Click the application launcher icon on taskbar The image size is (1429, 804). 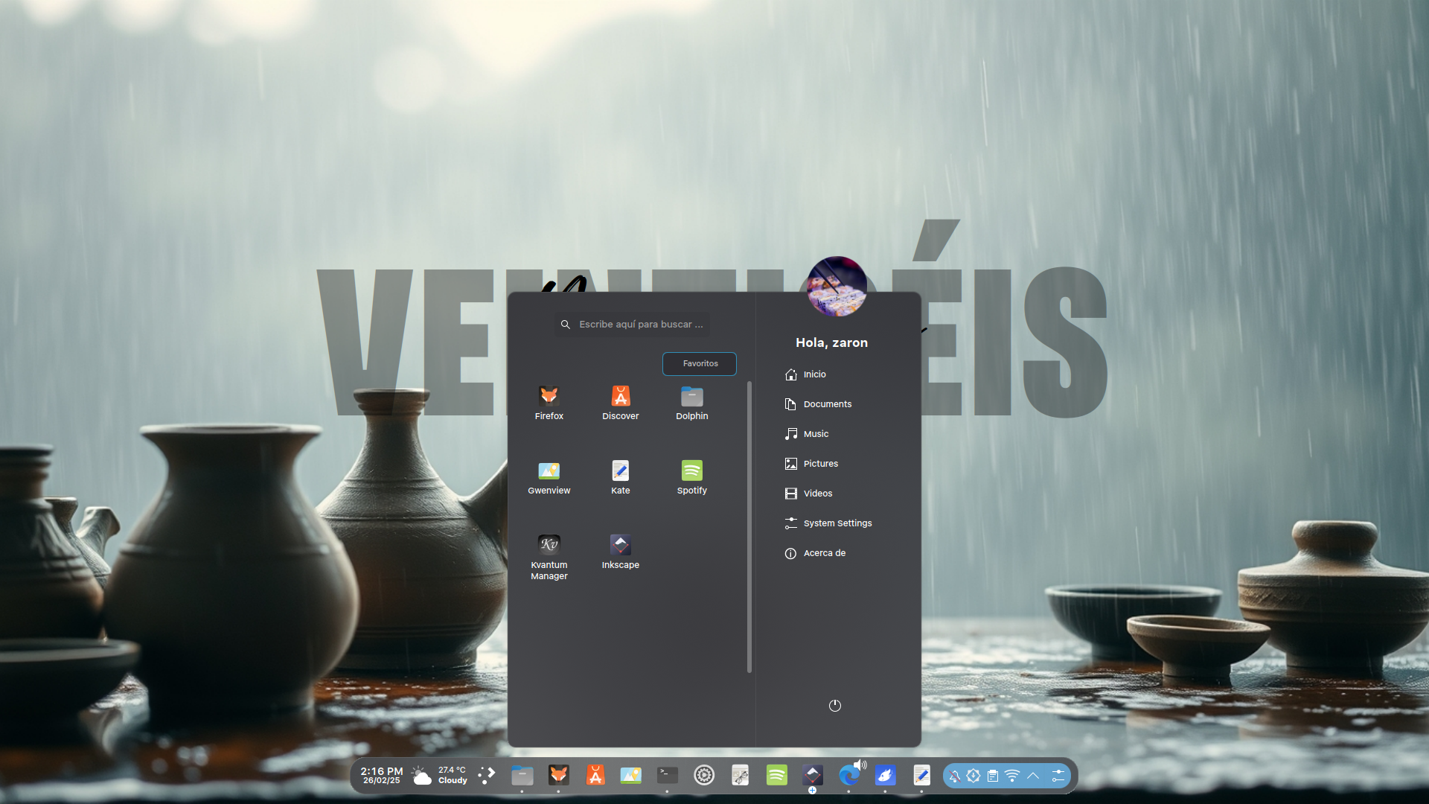point(486,776)
